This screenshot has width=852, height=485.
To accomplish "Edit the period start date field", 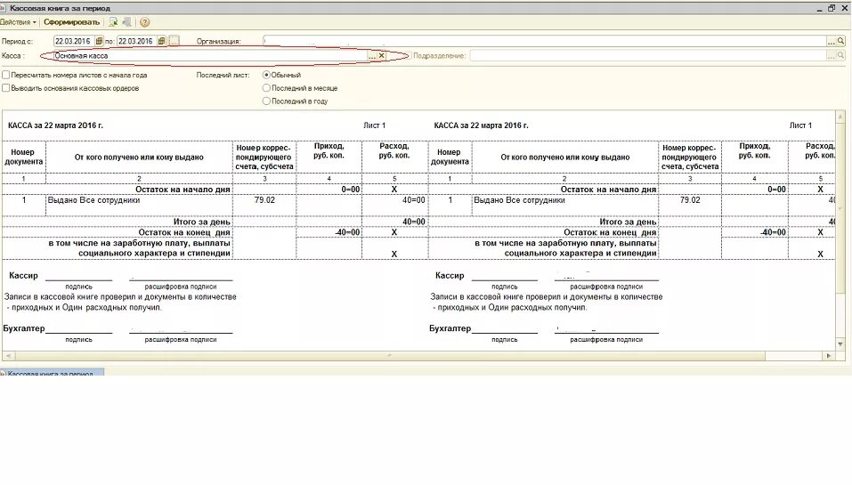I will coord(75,41).
